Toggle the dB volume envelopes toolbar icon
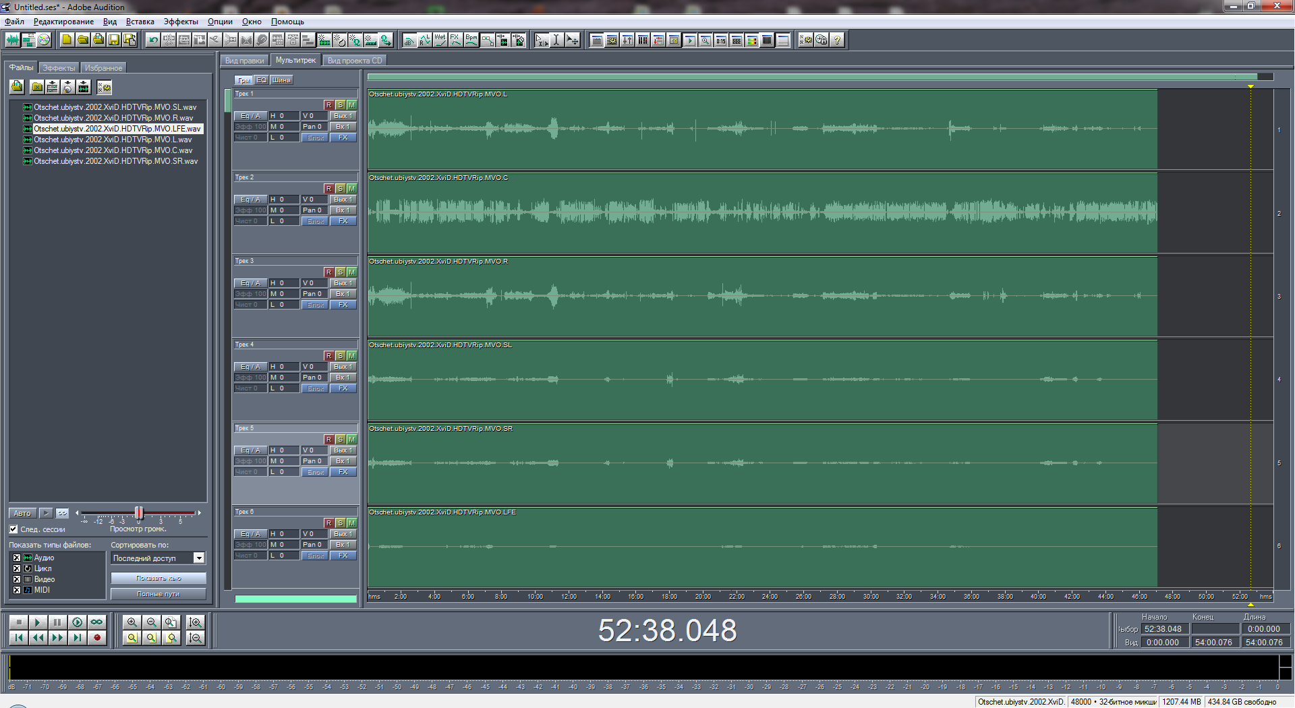 pyautogui.click(x=409, y=40)
